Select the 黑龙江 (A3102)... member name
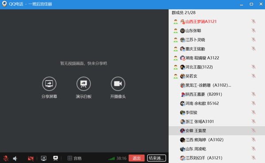Screen dimensions: 265x163 [x=208, y=85]
